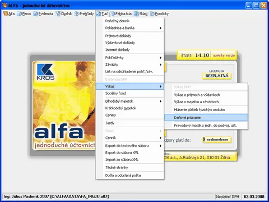Select Export do súboru XML
This screenshot has height=202, width=269.
[x=130, y=153]
